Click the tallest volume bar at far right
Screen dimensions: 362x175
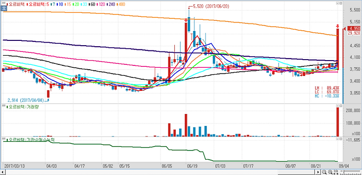(x=337, y=122)
